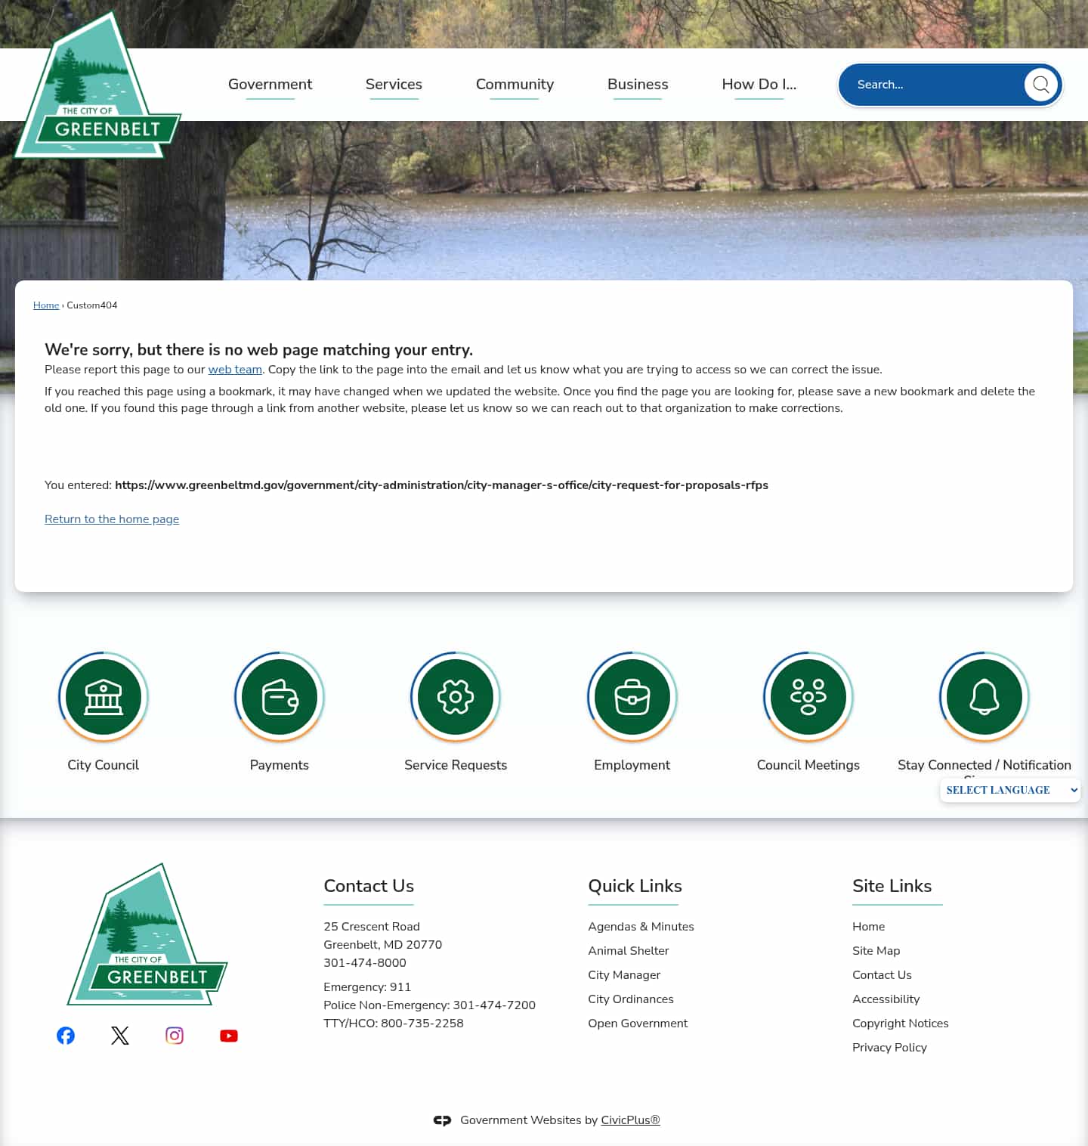The height and width of the screenshot is (1146, 1088).
Task: Click the Stay Connected bell icon
Action: click(984, 697)
